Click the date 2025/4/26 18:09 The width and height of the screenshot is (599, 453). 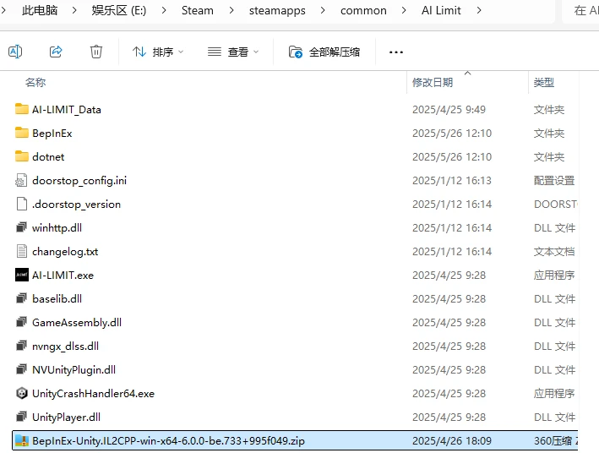pyautogui.click(x=451, y=441)
